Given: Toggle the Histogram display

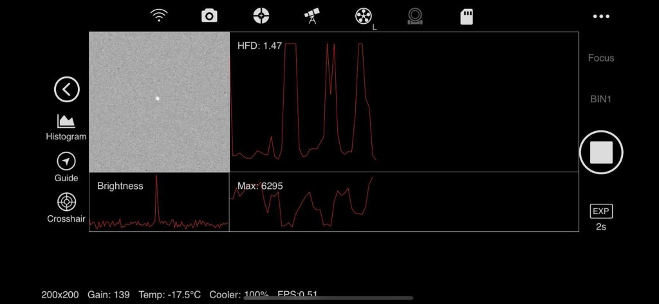Looking at the screenshot, I should (66, 127).
